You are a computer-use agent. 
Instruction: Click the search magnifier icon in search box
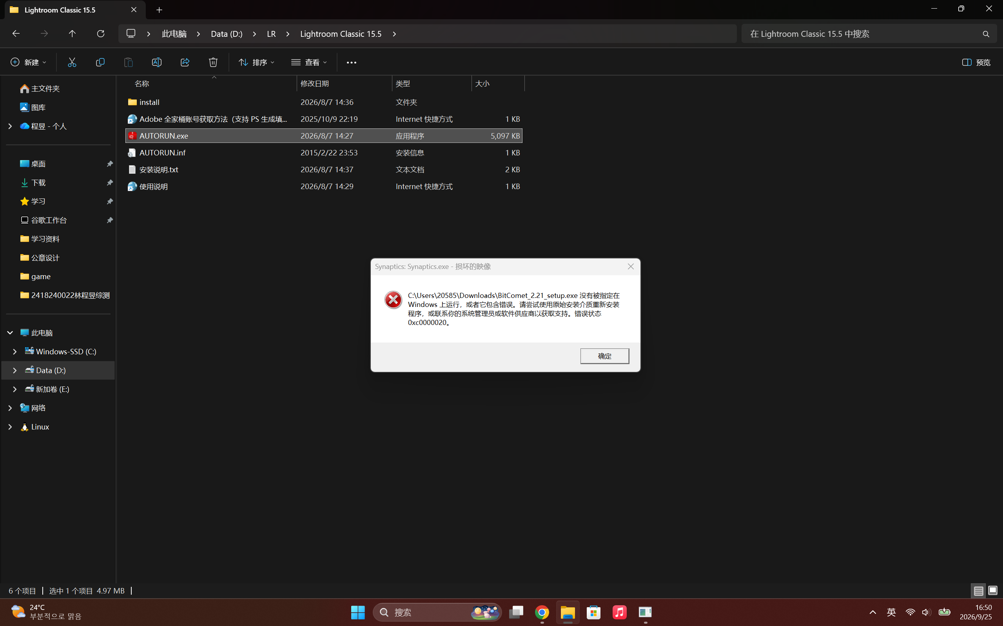(986, 34)
